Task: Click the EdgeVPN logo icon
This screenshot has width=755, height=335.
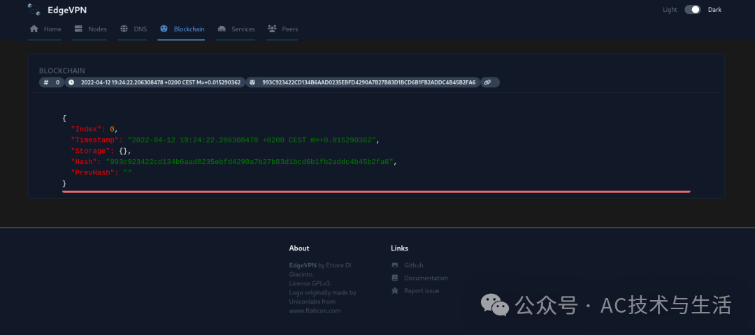Action: [x=33, y=9]
